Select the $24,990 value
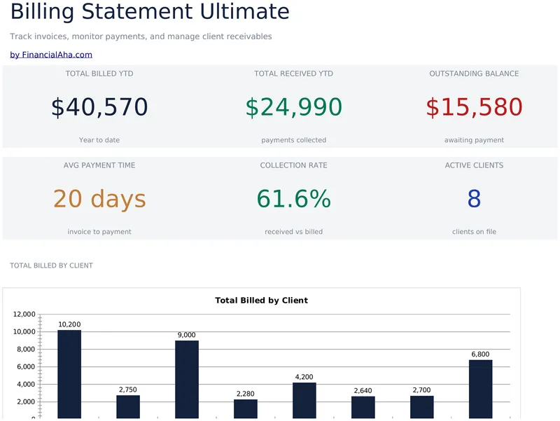The height and width of the screenshot is (421, 560). (293, 107)
